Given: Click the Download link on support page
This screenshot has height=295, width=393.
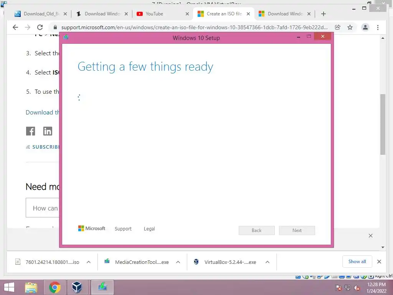Looking at the screenshot, I should pyautogui.click(x=43, y=113).
